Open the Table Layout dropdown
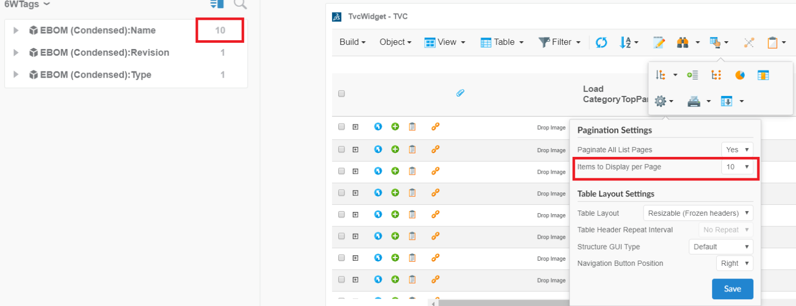This screenshot has width=796, height=306. tap(698, 213)
